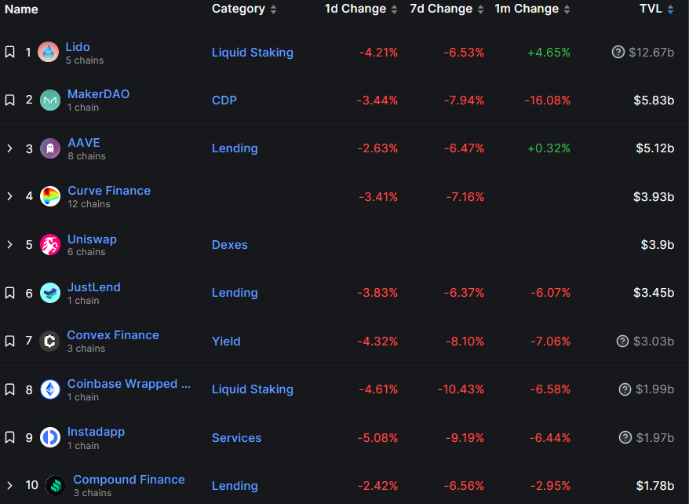Bookmark the Lido protocol row
Image resolution: width=689 pixels, height=504 pixels.
pos(9,53)
